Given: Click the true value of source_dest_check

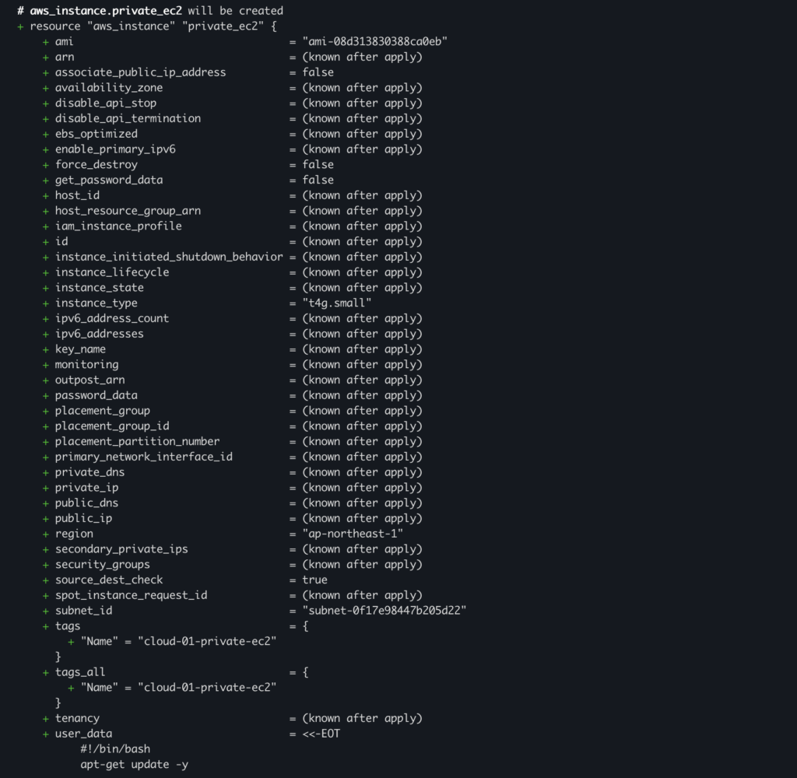Looking at the screenshot, I should point(314,580).
